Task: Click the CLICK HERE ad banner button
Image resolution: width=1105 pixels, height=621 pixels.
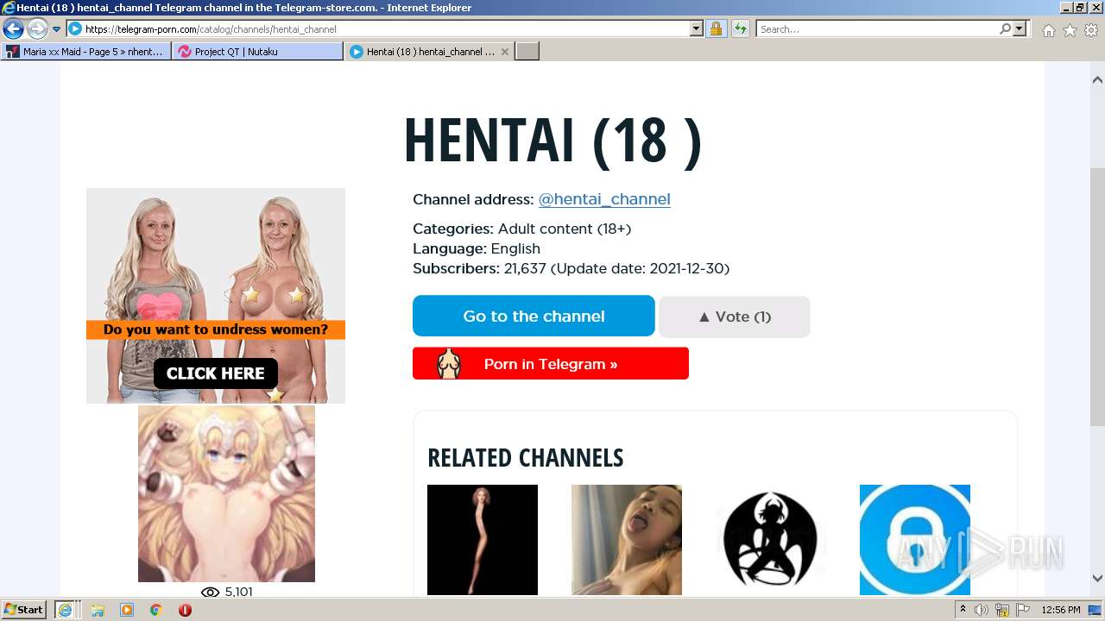Action: 216,373
